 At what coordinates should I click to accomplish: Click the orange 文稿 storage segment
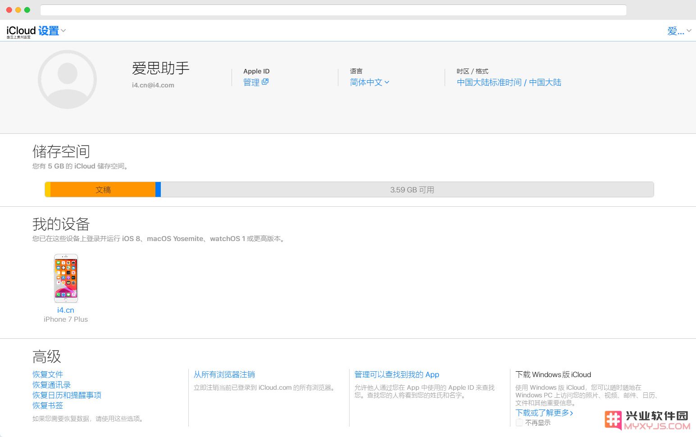[103, 190]
